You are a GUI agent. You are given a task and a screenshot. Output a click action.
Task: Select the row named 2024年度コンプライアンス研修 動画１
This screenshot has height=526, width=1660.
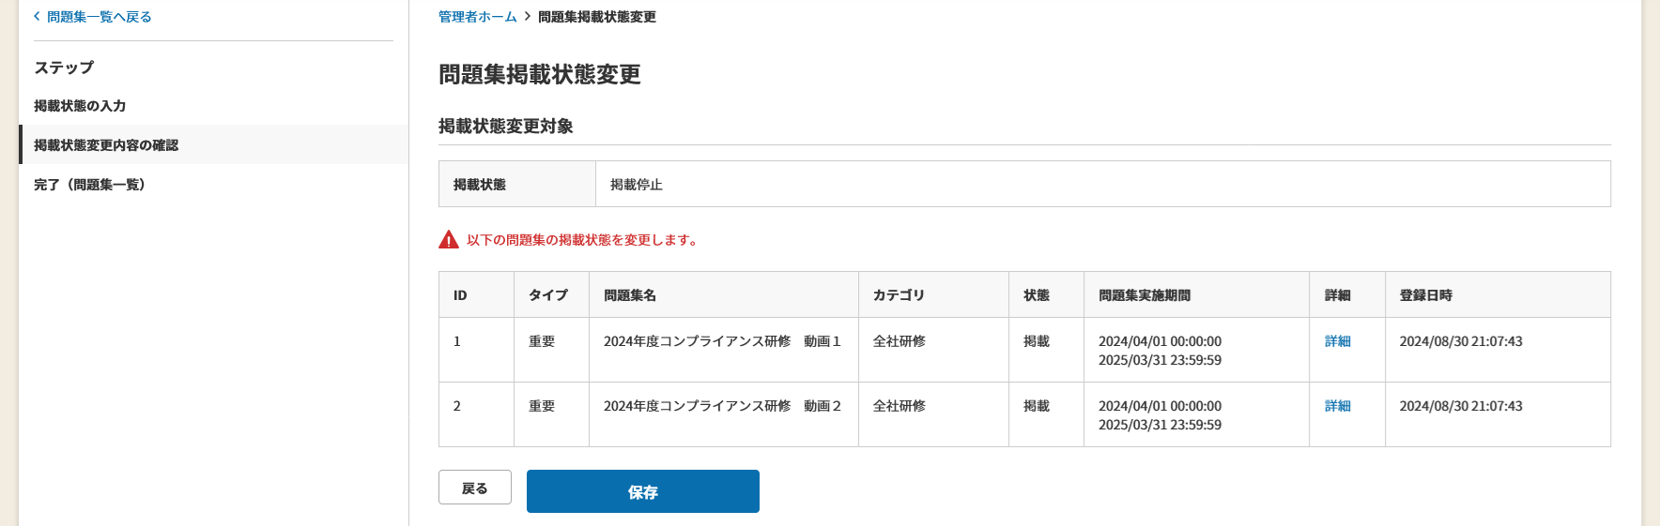[x=1024, y=350]
